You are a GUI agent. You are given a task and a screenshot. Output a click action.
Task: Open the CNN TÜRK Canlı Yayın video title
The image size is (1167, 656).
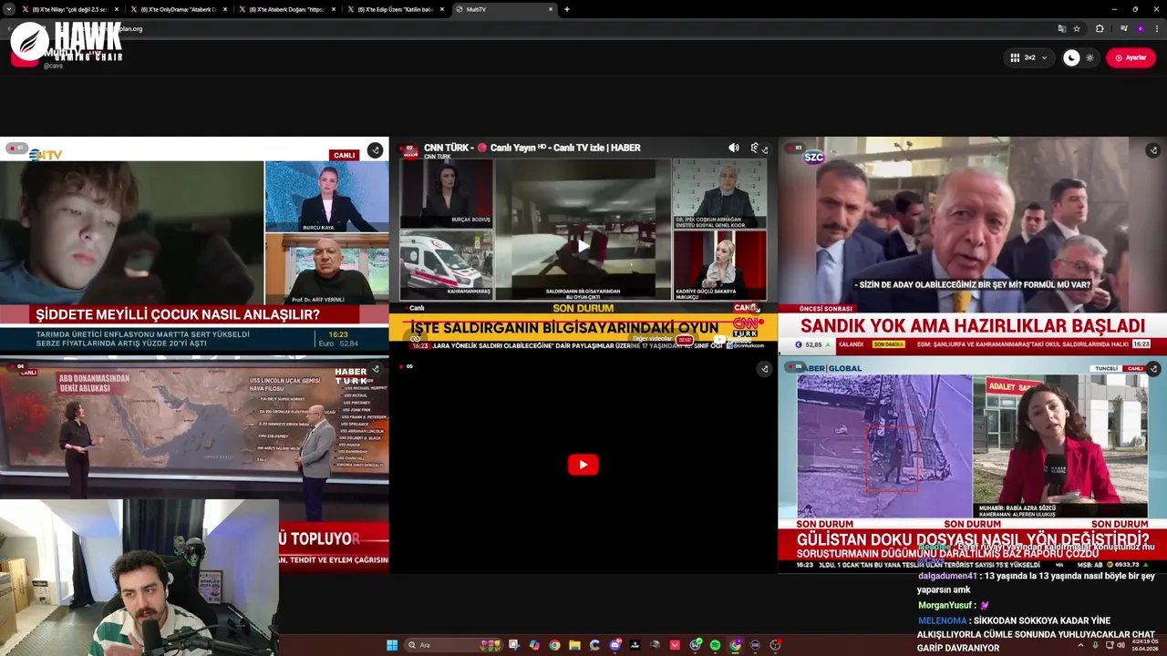tap(532, 148)
